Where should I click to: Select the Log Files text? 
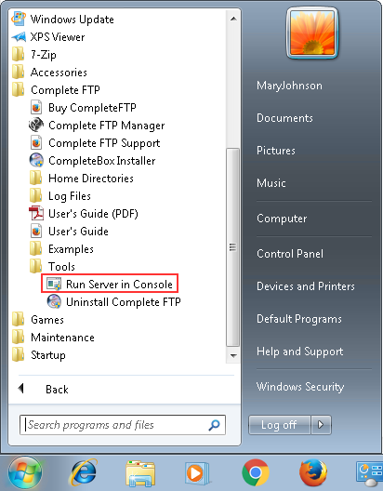point(70,196)
